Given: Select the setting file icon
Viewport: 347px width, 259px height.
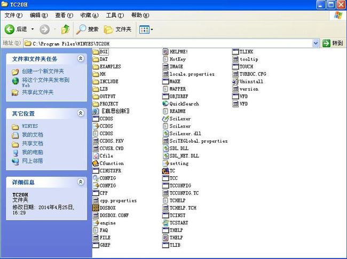Looking at the screenshot, I should click(165, 163).
